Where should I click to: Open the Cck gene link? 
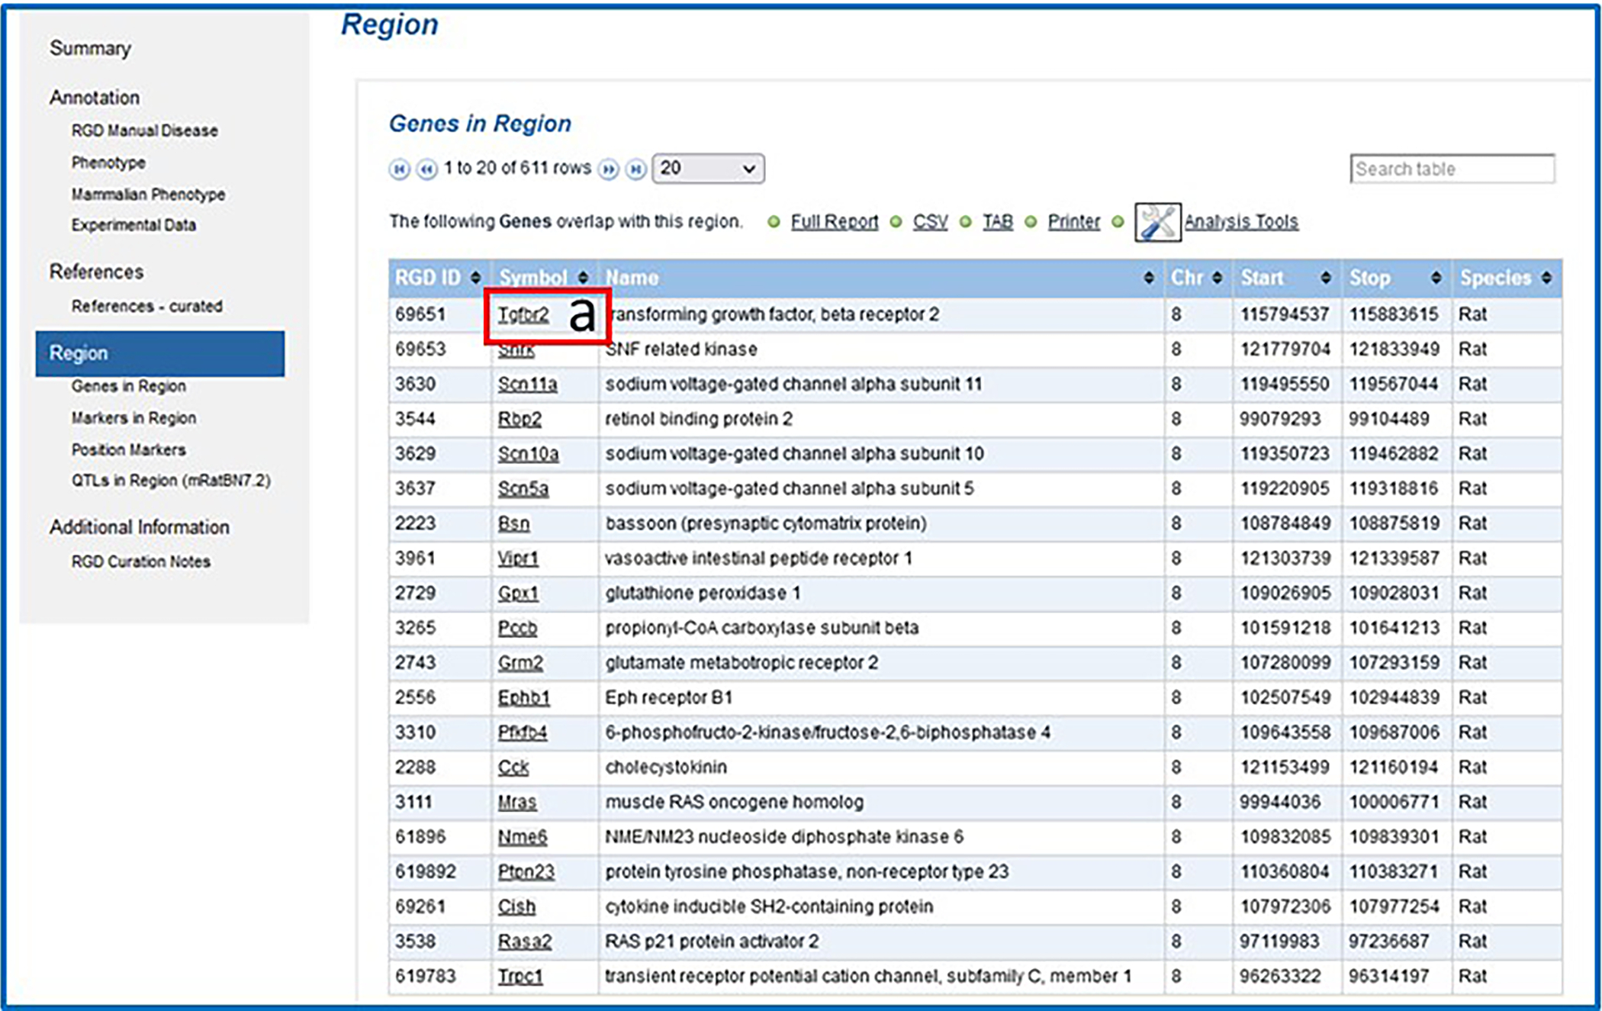[x=513, y=768]
